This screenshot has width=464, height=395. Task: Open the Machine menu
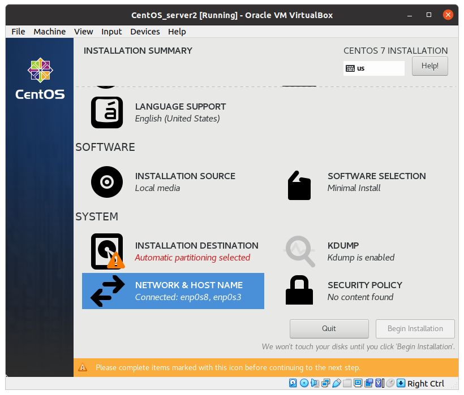49,32
